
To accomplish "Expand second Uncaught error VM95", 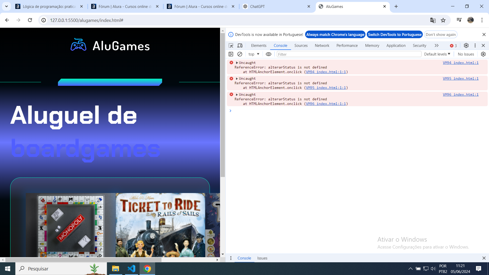I will coord(237,78).
